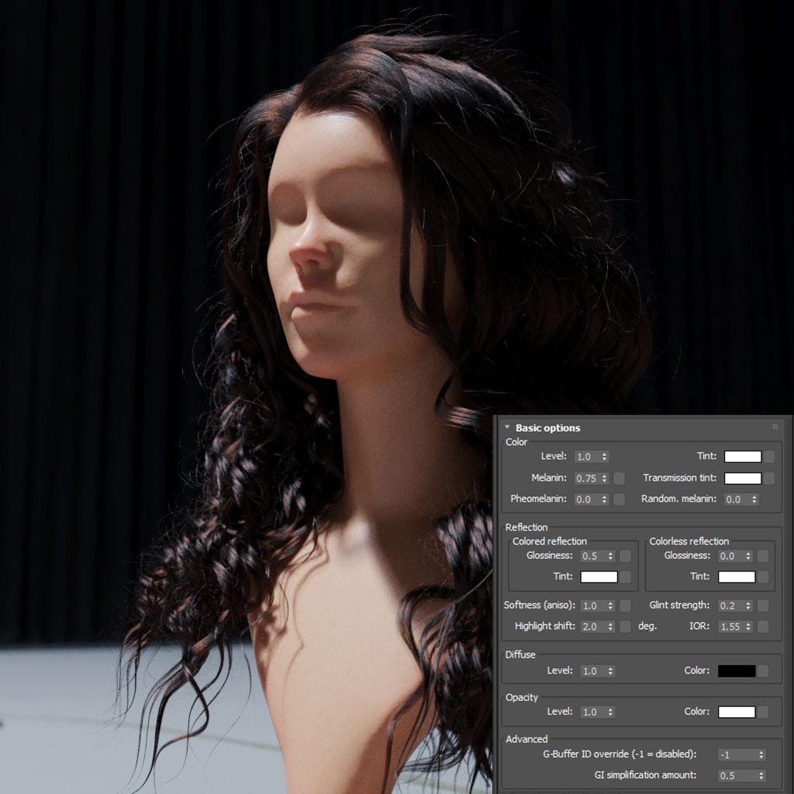794x794 pixels.
Task: Open the Colored reflection Tint swatch
Action: [599, 577]
